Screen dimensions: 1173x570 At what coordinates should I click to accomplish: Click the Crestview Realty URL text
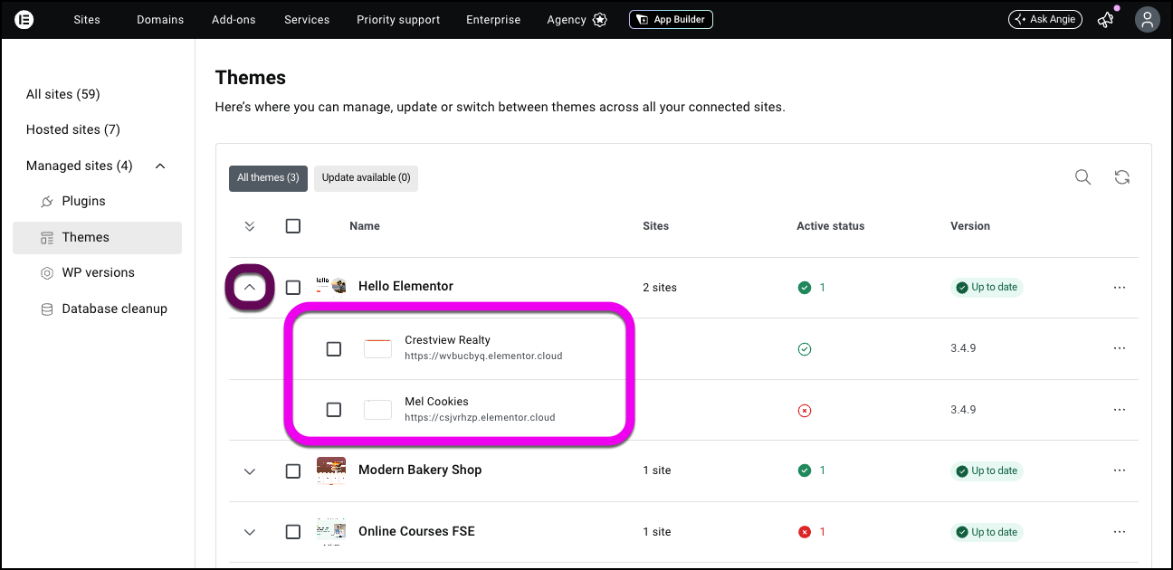click(x=483, y=356)
